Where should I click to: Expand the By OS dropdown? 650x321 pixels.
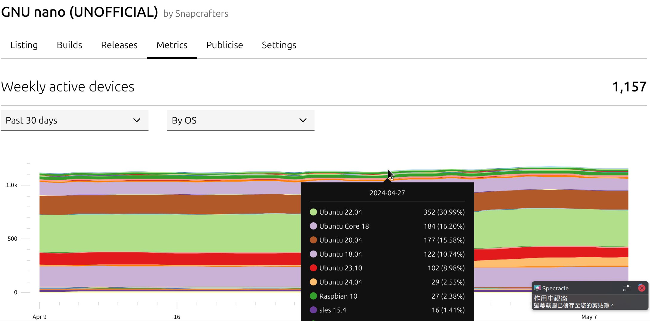[x=241, y=120]
